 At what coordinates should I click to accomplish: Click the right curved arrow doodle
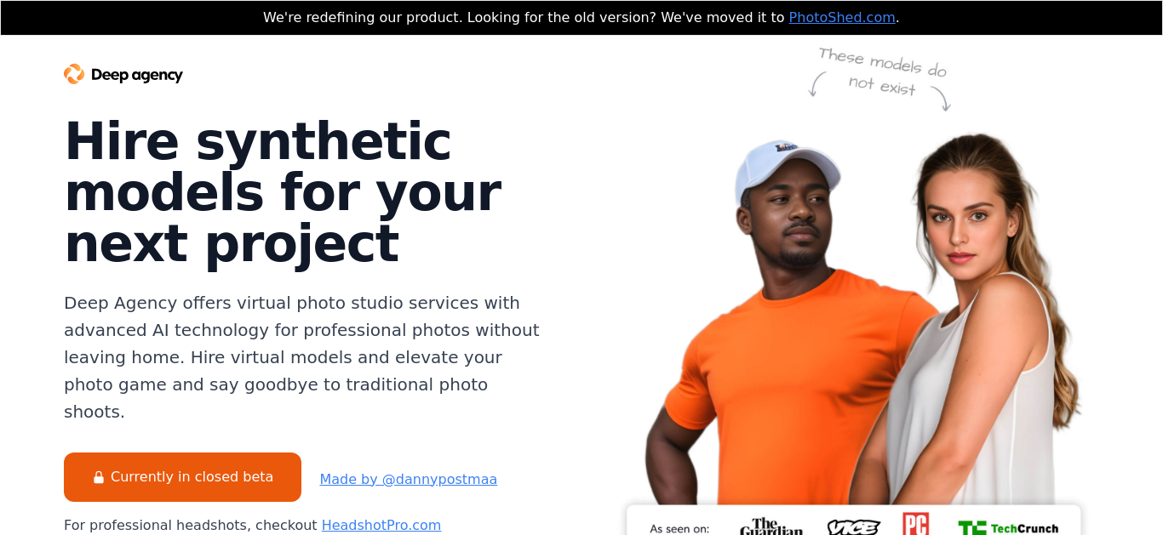942,99
